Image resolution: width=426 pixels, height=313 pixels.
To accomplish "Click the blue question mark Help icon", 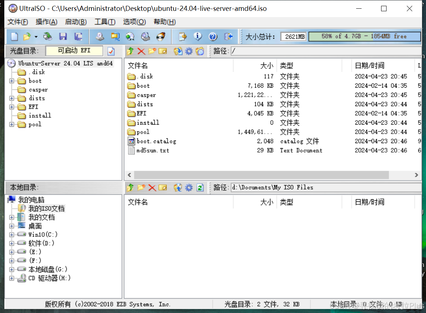I will click(213, 37).
